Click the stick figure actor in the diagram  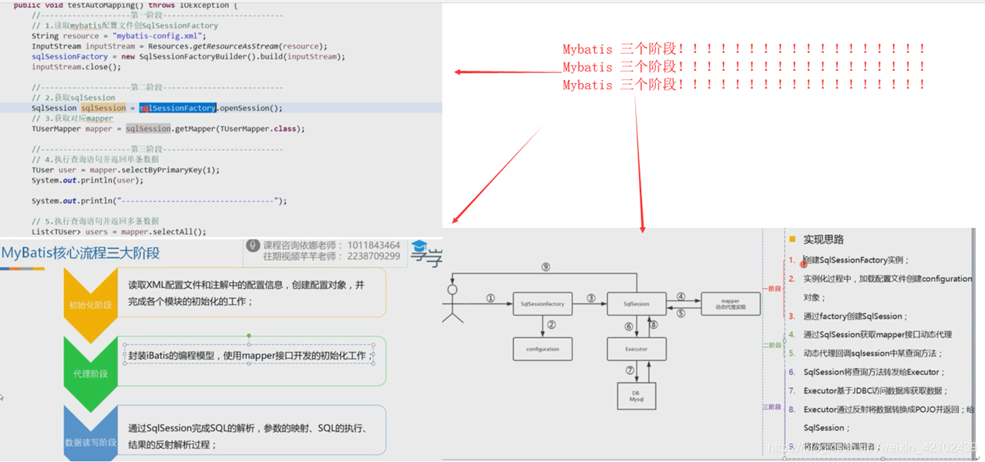[x=452, y=303]
